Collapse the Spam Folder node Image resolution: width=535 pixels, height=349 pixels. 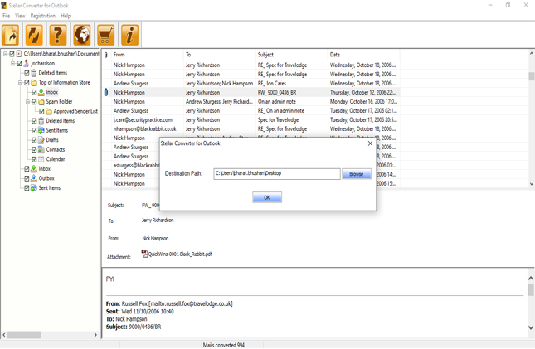coord(27,102)
